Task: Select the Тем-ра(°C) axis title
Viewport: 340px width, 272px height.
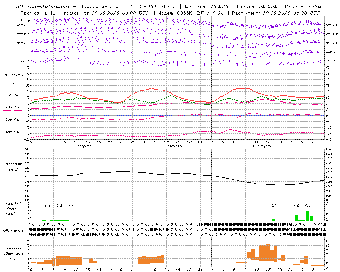Action: [12, 75]
